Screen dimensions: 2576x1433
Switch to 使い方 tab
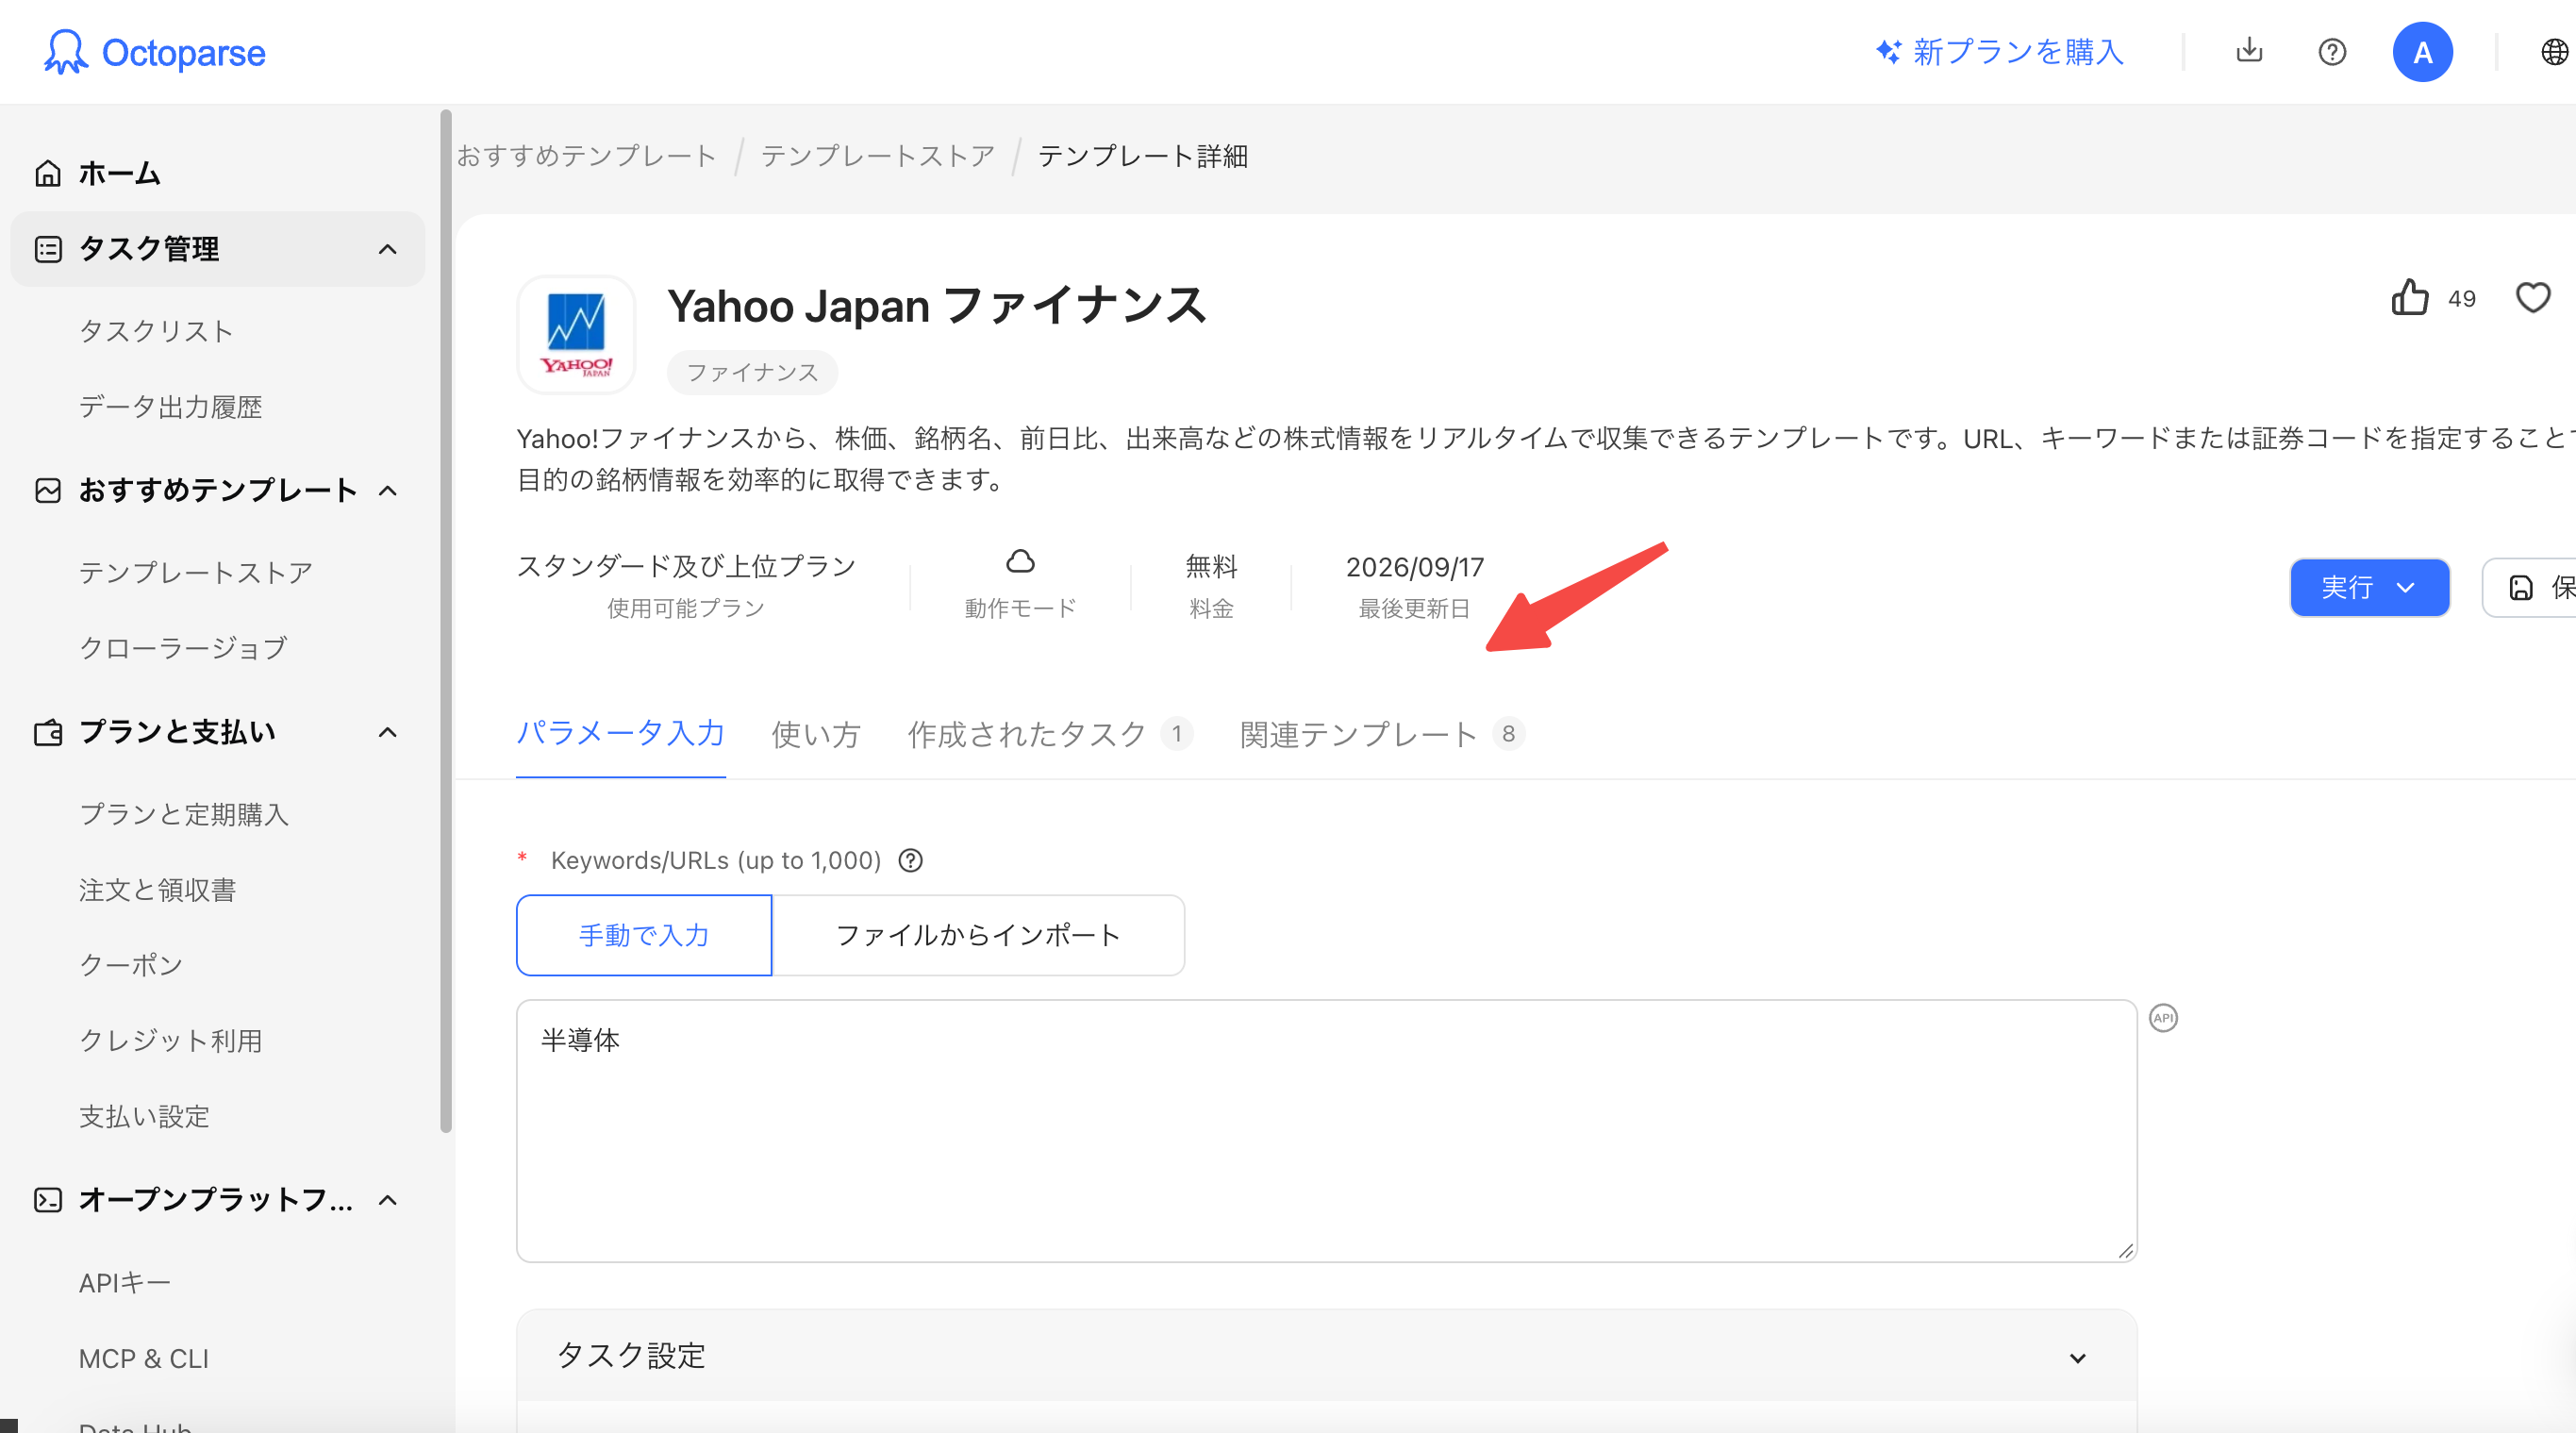click(816, 734)
